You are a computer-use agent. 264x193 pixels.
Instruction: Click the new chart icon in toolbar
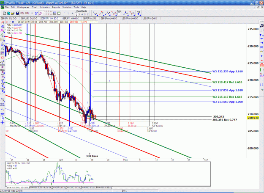tap(5, 13)
